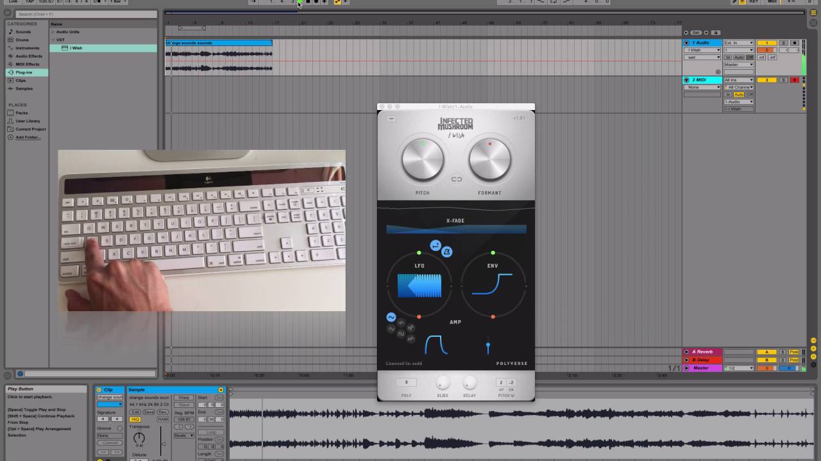Open User Library in Places

(28, 121)
